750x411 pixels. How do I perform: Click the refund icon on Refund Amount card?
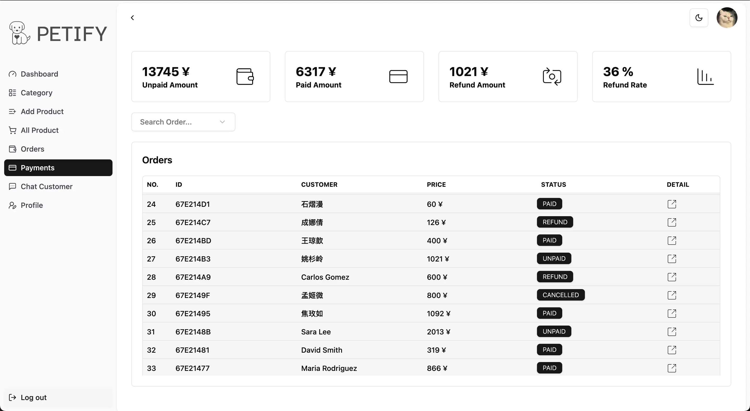click(552, 77)
